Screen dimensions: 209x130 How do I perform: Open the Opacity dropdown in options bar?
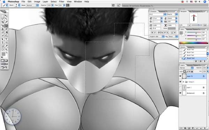tap(52, 5)
